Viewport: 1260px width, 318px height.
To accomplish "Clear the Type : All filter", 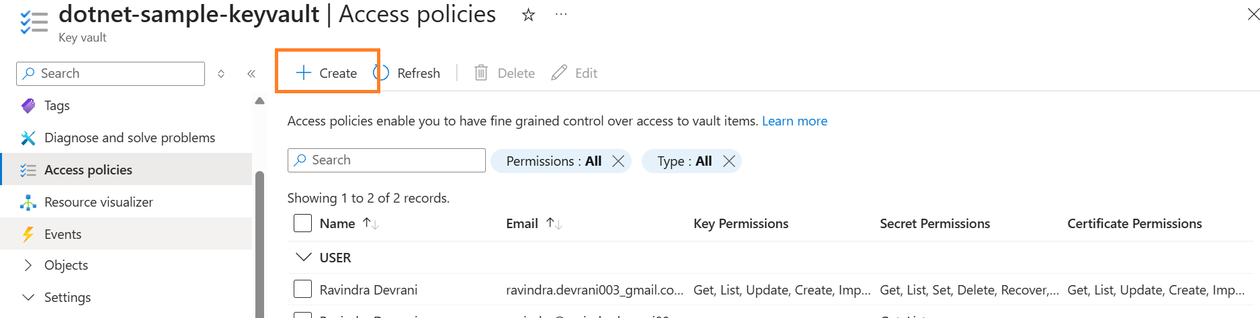I will click(x=729, y=161).
